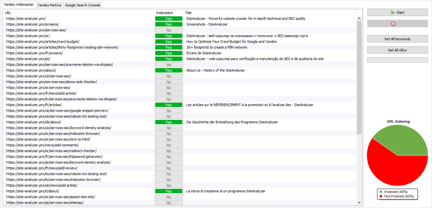Click the Get All URLs button

tap(397, 50)
